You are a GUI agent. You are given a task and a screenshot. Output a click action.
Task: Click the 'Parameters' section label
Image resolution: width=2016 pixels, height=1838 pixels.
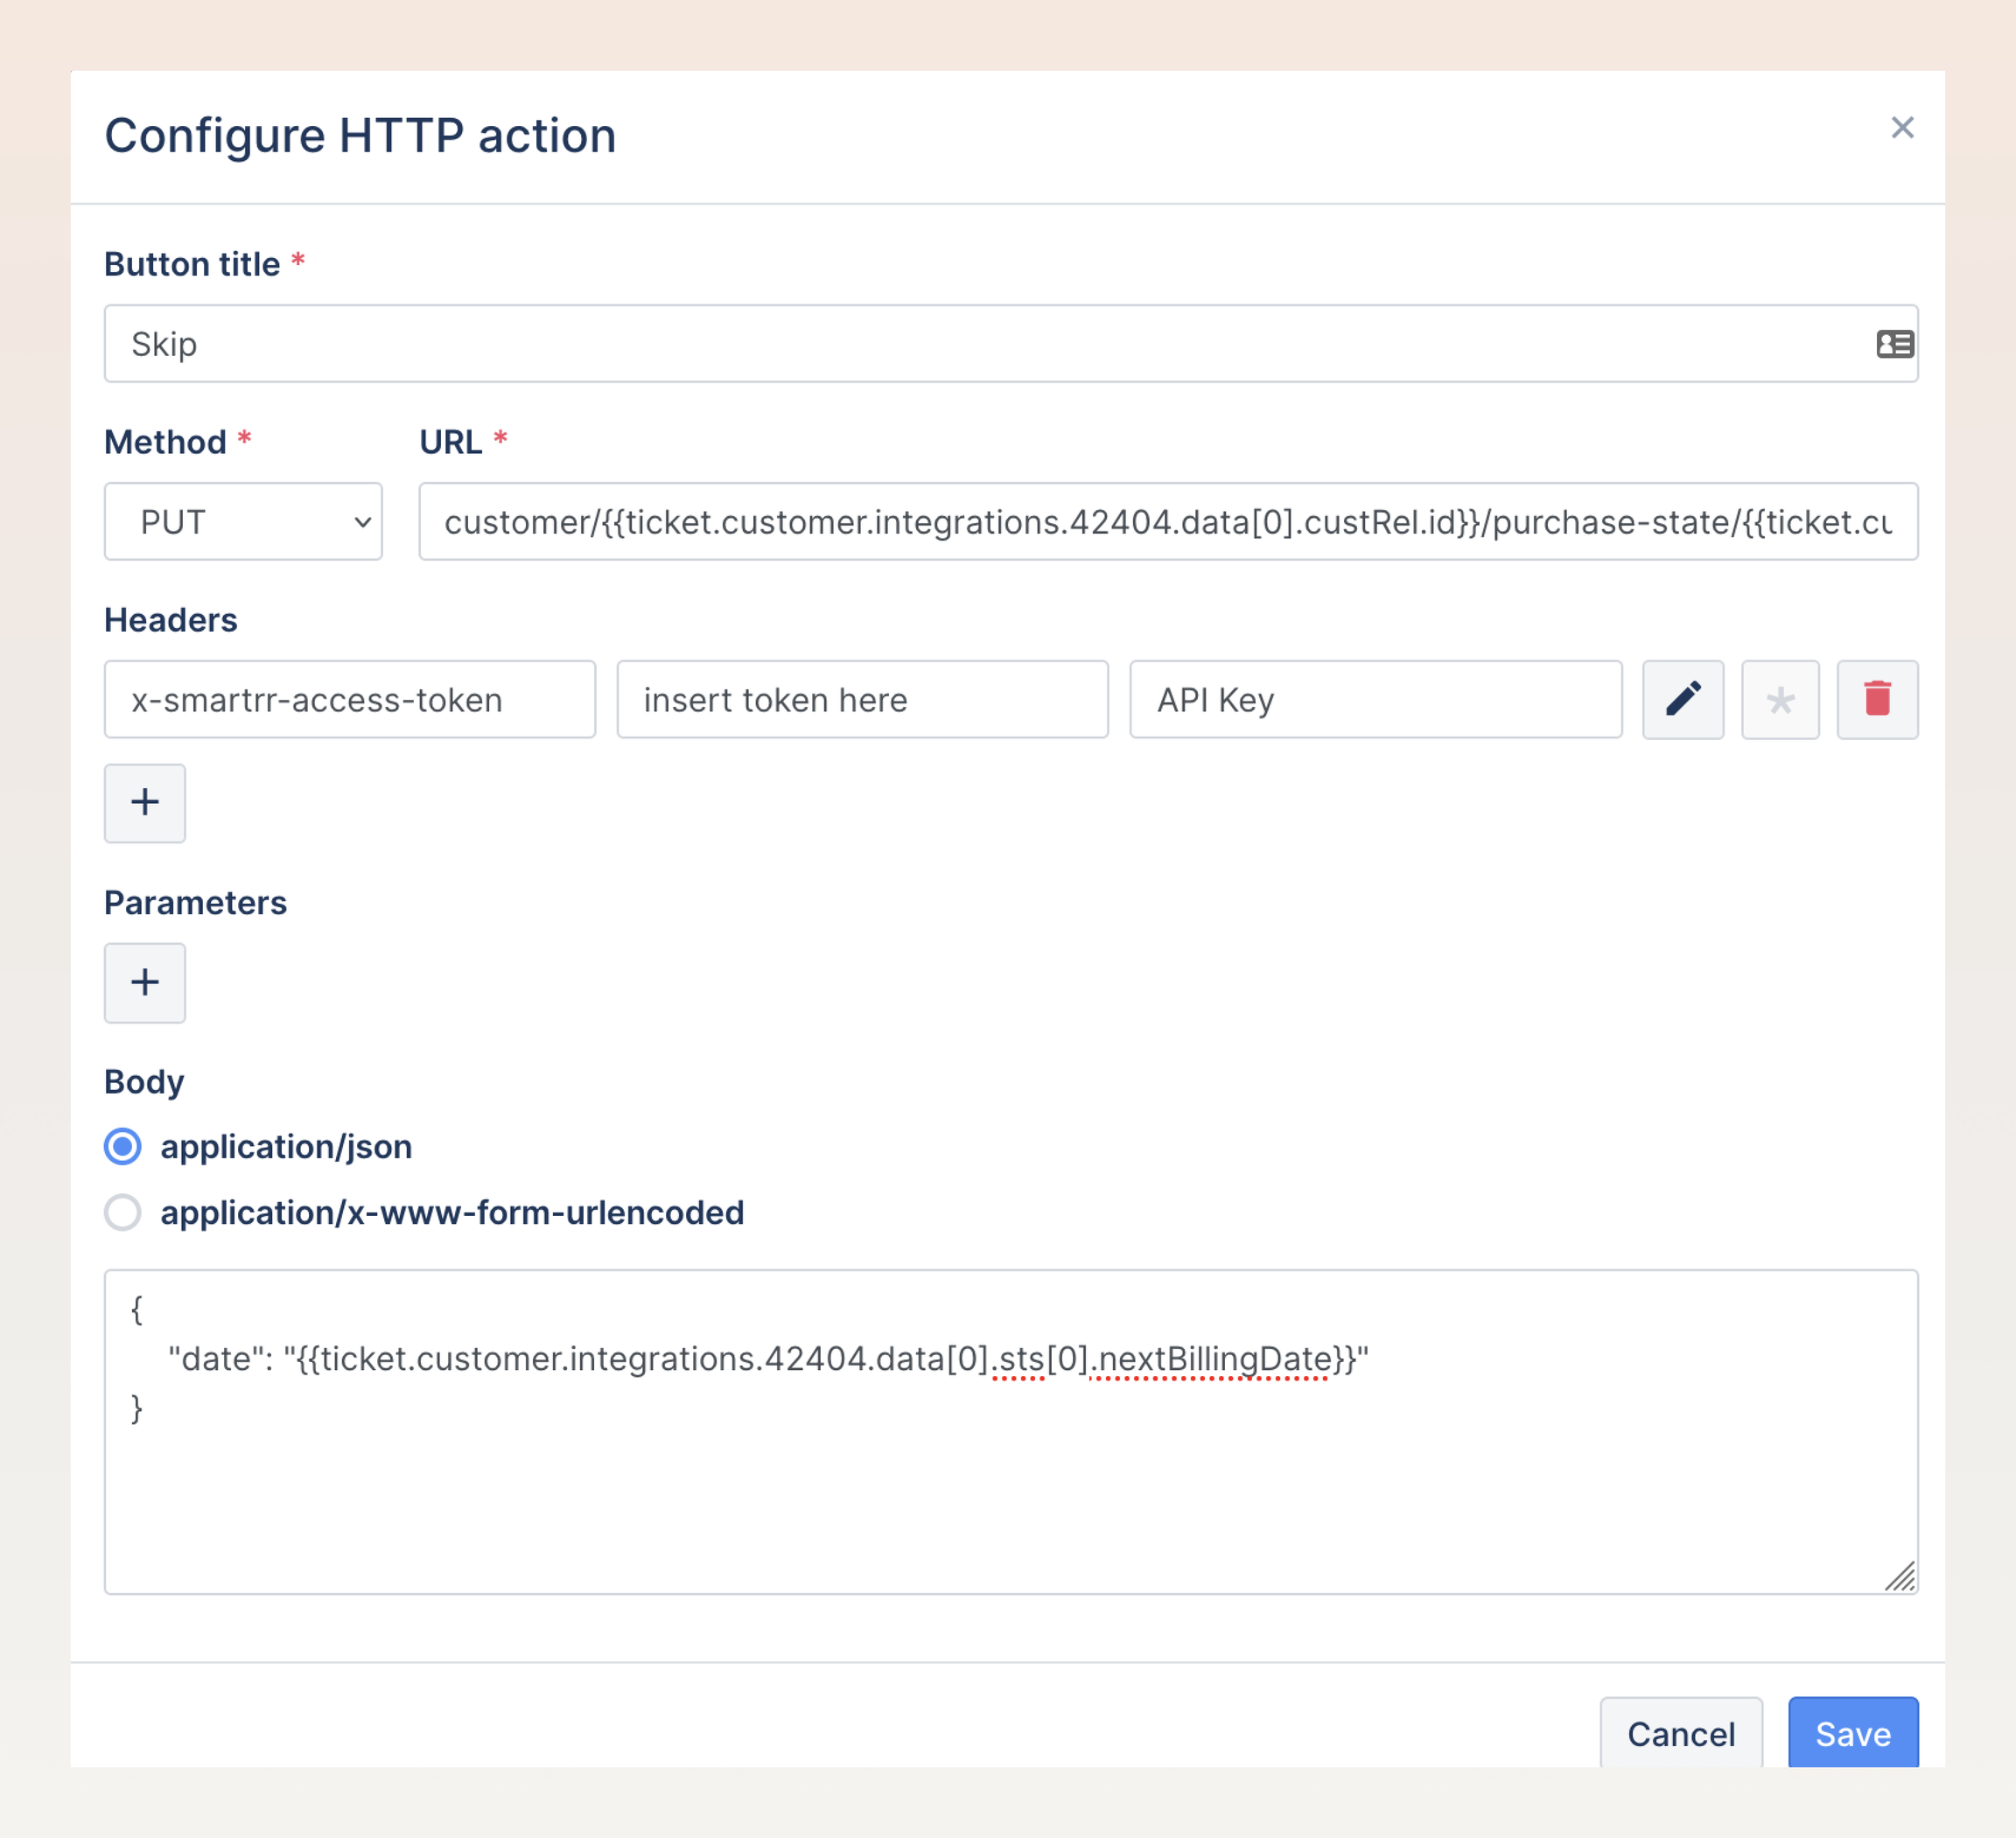(196, 903)
